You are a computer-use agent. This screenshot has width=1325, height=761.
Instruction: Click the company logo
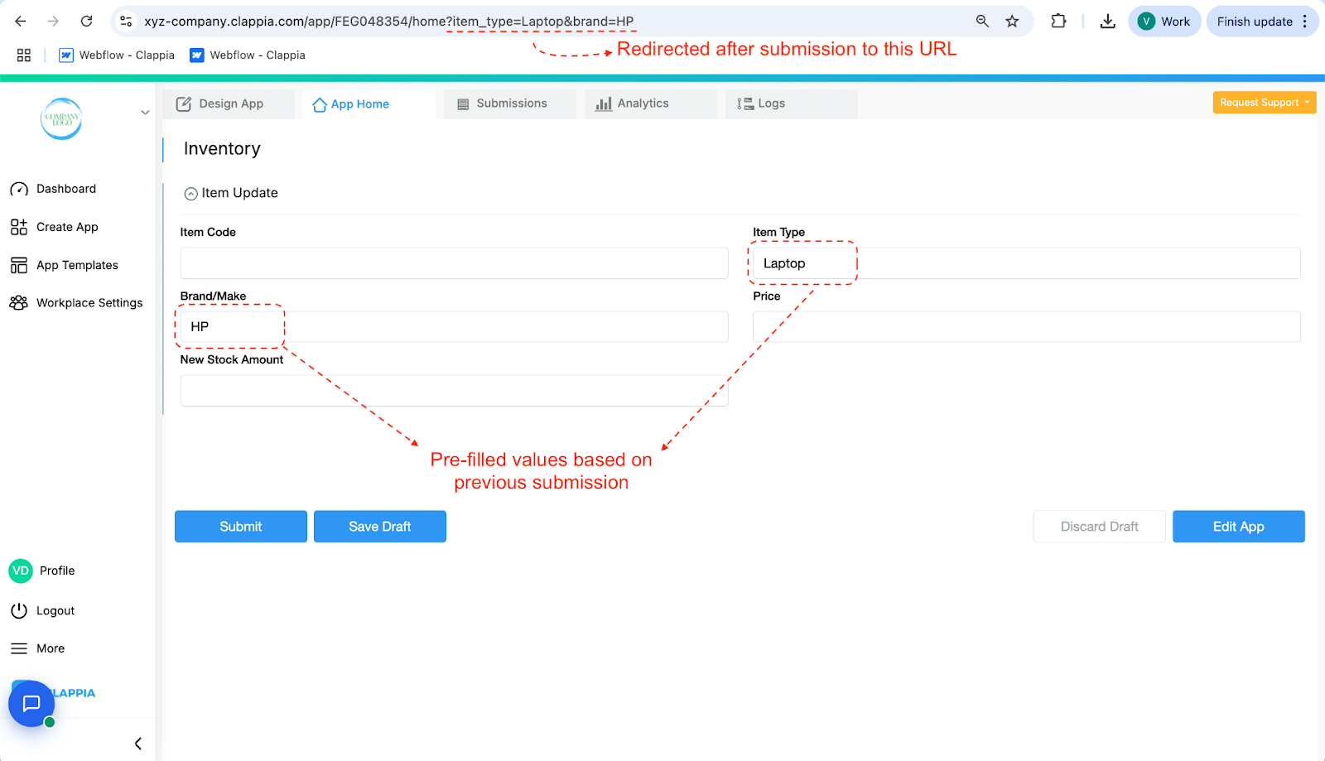pos(61,118)
